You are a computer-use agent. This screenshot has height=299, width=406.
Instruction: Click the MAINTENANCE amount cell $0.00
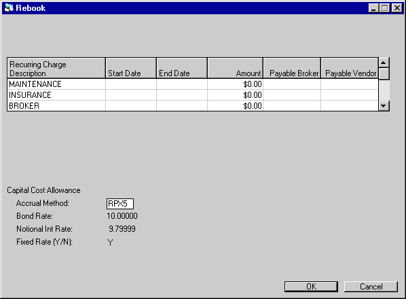click(235, 84)
